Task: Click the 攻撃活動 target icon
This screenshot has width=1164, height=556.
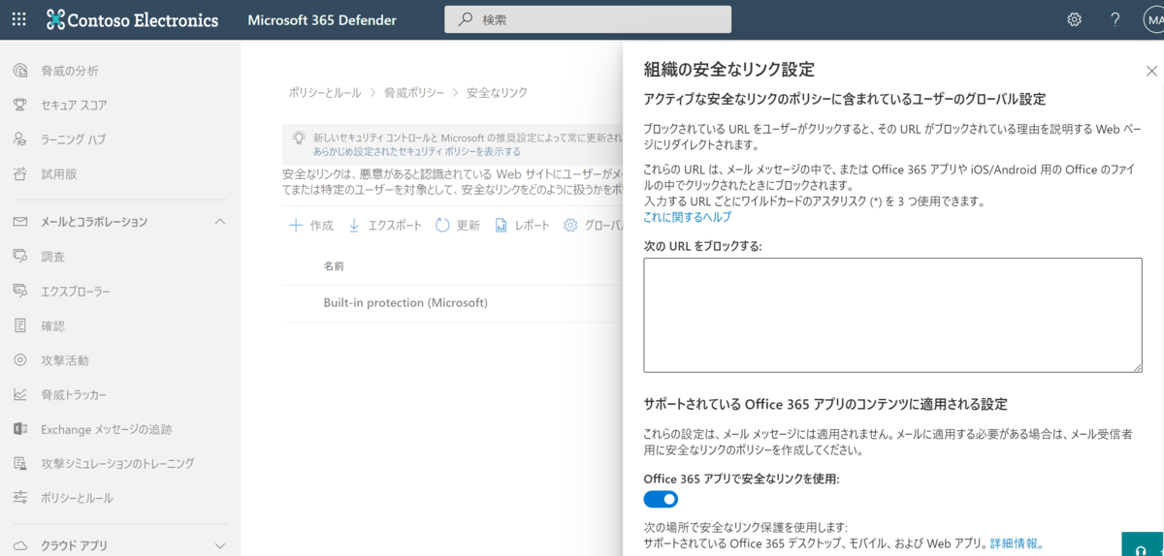Action: (20, 360)
